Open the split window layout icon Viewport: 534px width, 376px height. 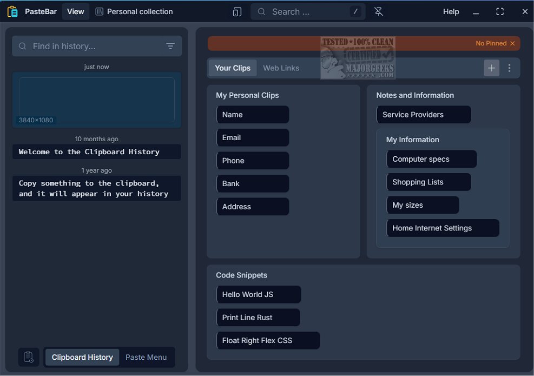coord(237,12)
